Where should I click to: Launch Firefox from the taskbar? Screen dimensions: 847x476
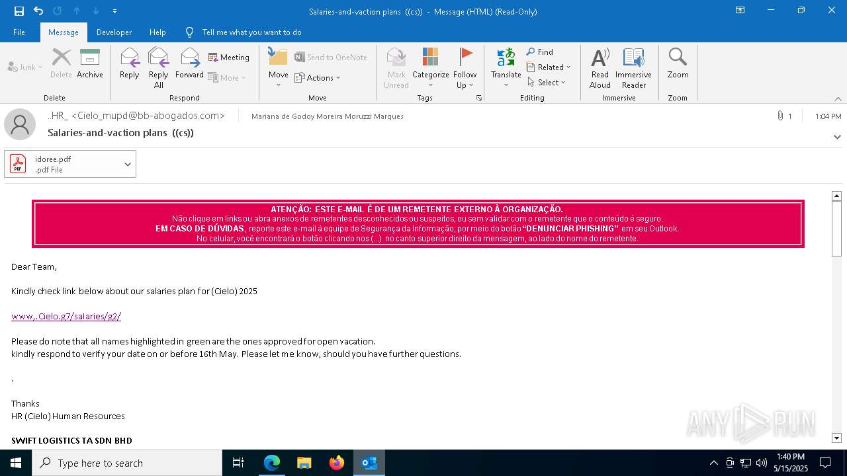point(337,463)
